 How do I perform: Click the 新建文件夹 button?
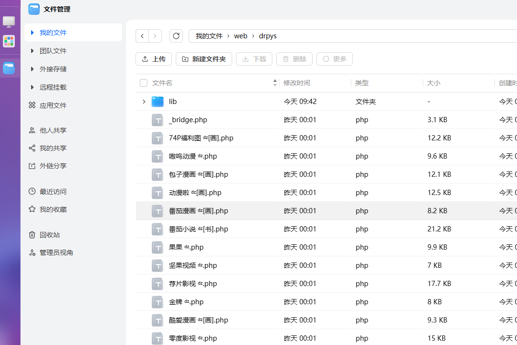(204, 59)
